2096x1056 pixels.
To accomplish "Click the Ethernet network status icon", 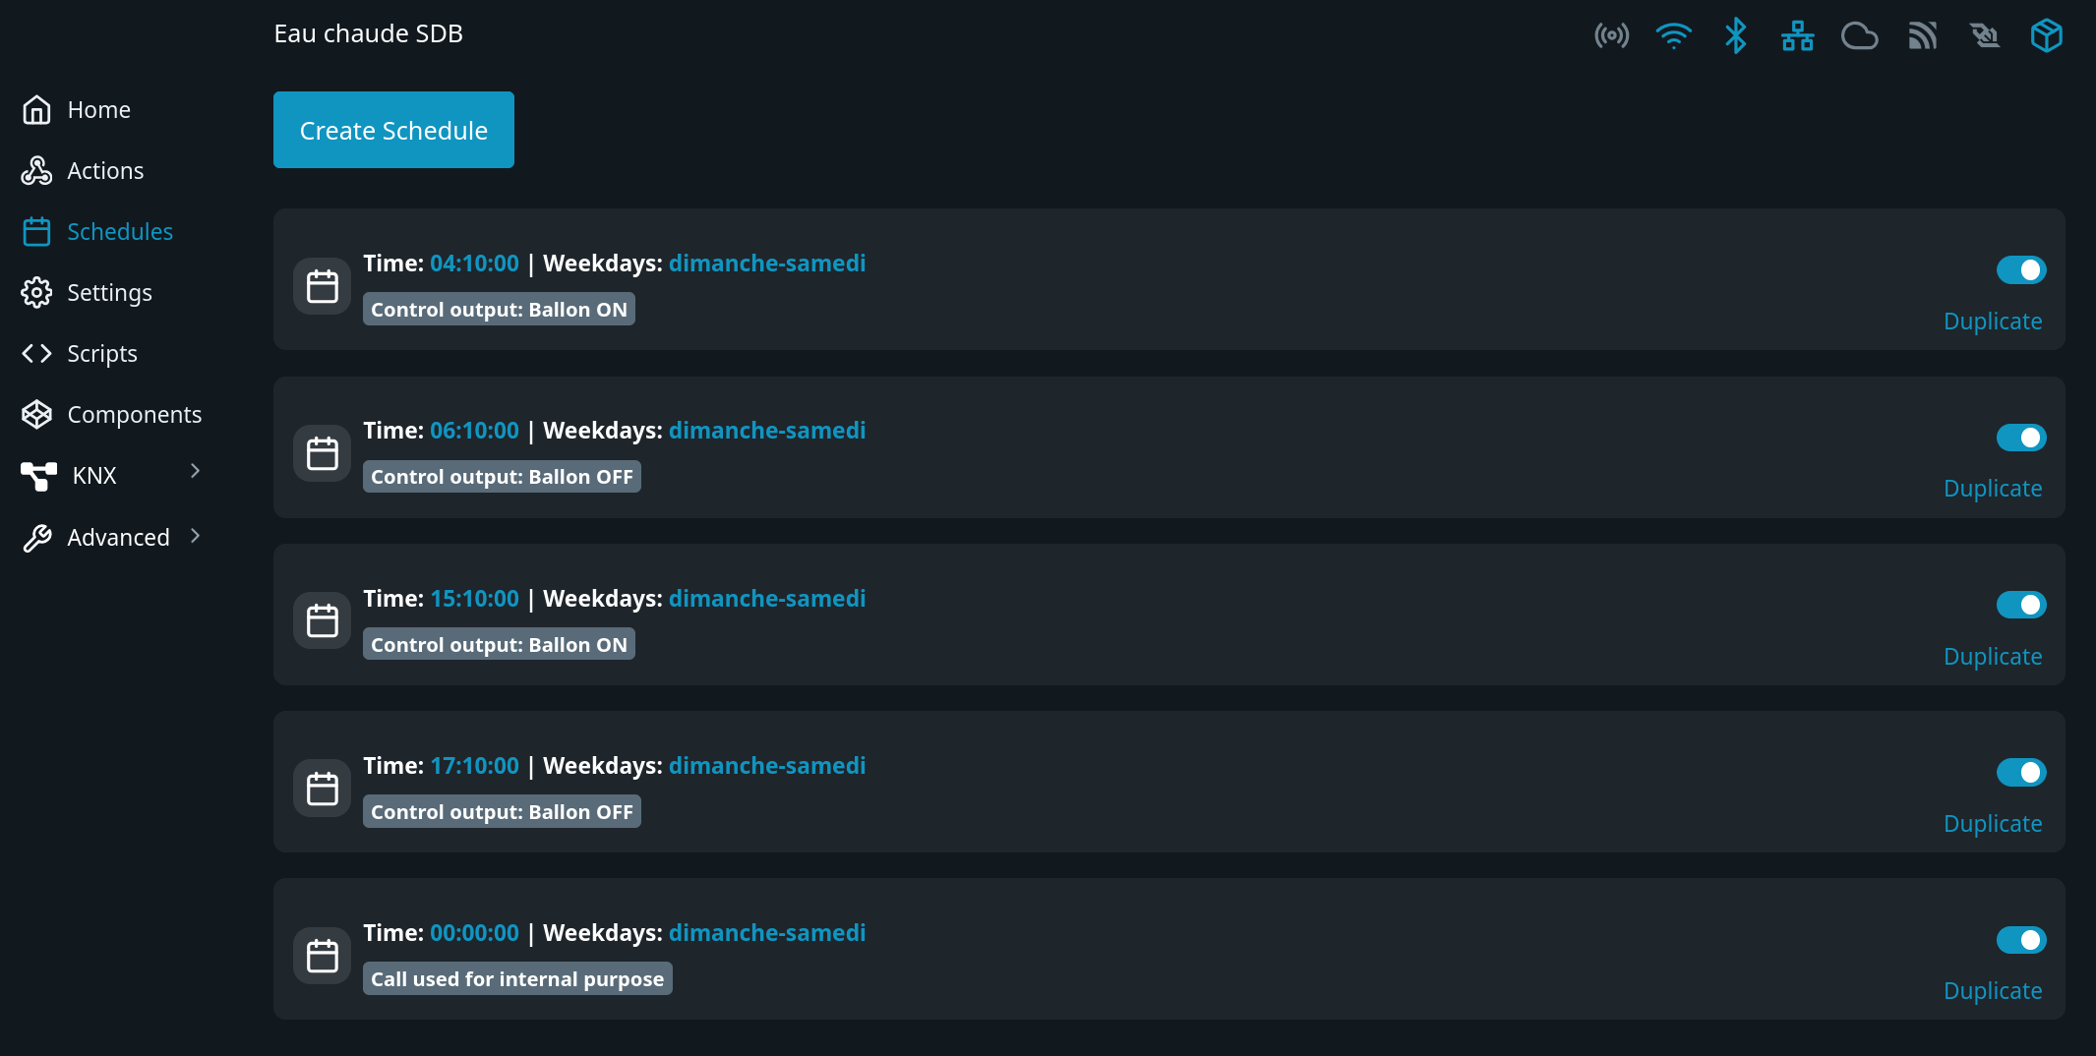I will pyautogui.click(x=1797, y=36).
